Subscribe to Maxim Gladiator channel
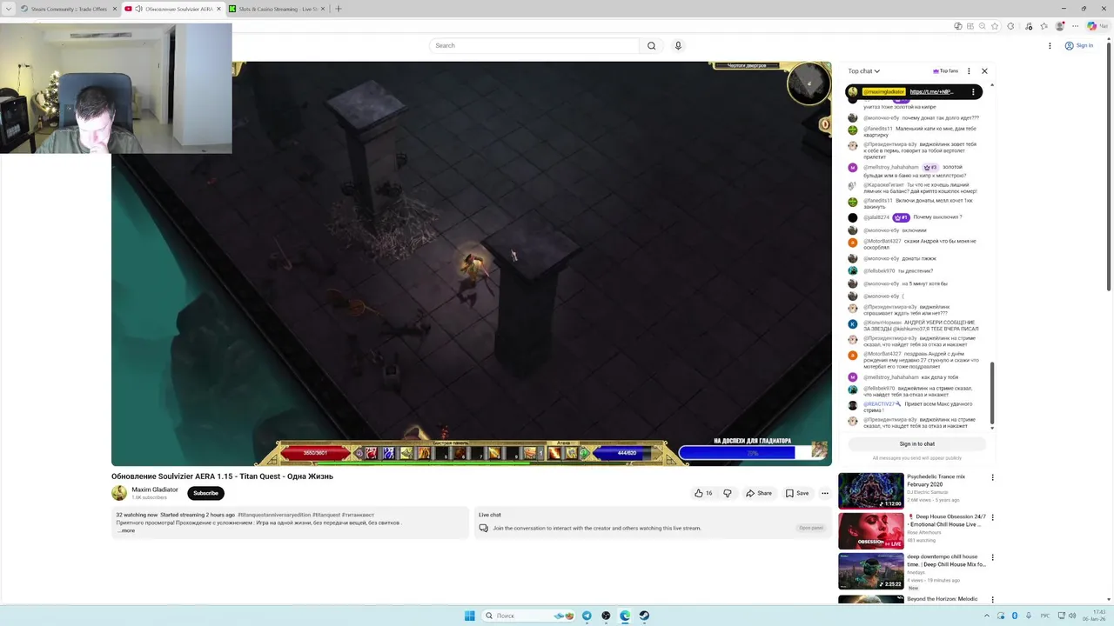The width and height of the screenshot is (1114, 626). tap(205, 493)
